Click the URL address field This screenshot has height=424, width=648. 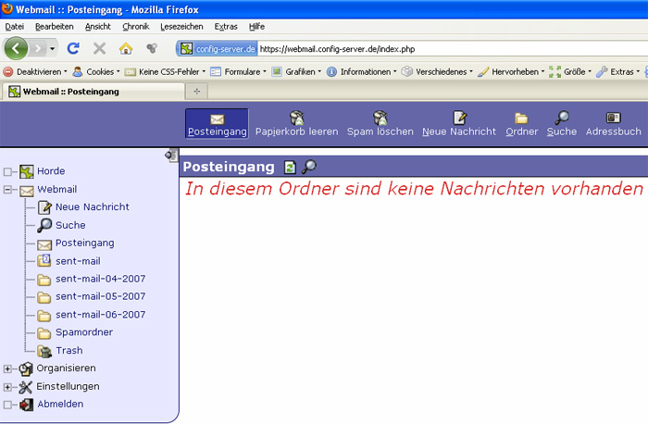[444, 48]
